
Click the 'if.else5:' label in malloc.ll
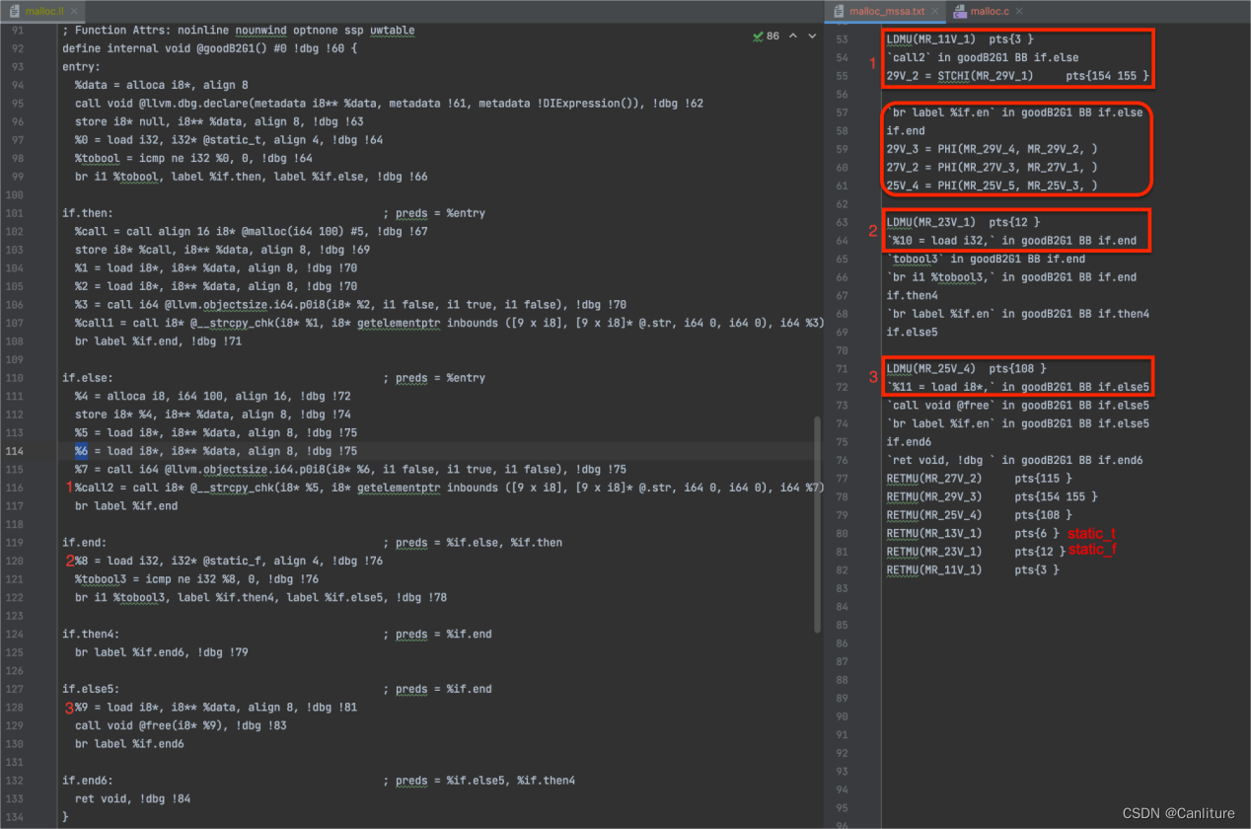click(x=91, y=689)
